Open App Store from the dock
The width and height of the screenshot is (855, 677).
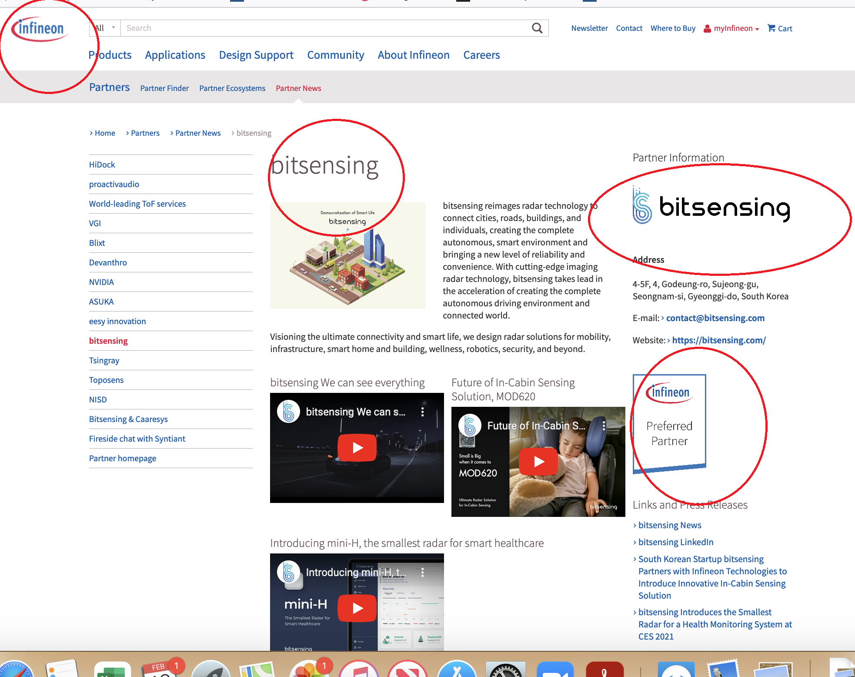click(x=457, y=669)
